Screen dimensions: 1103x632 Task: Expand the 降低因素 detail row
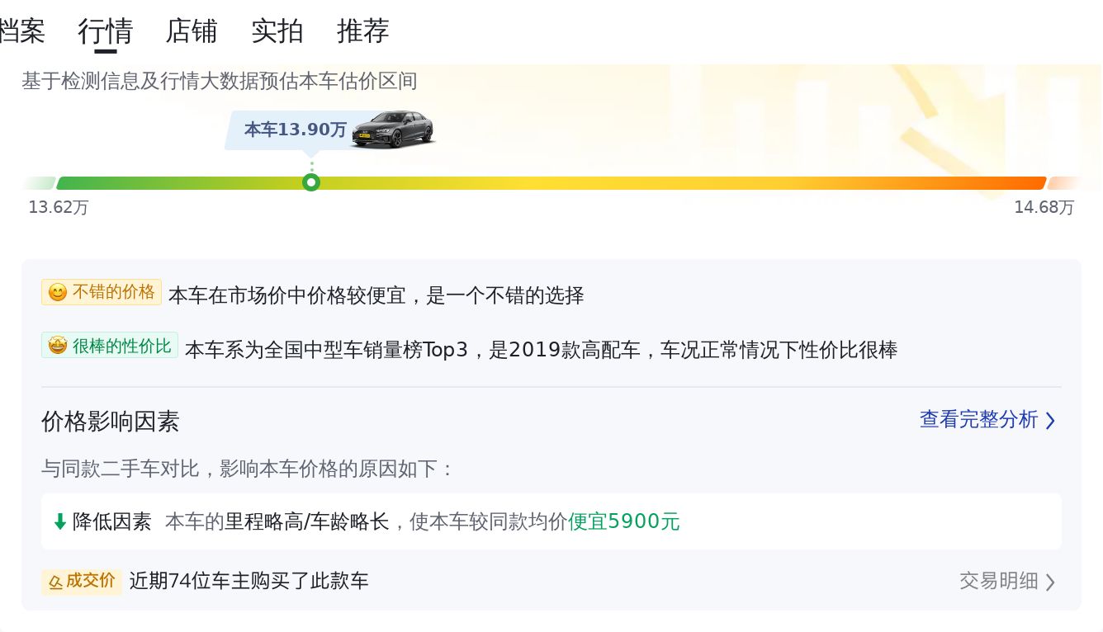tap(551, 521)
